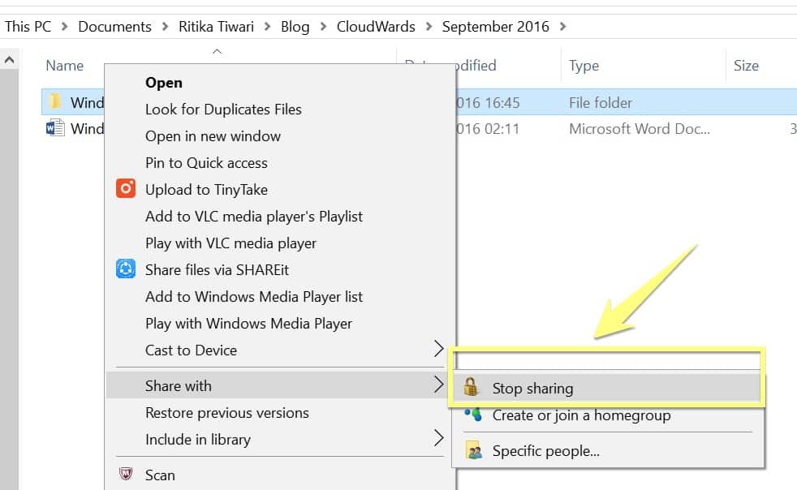Expand the chevron after This PC

[65, 27]
